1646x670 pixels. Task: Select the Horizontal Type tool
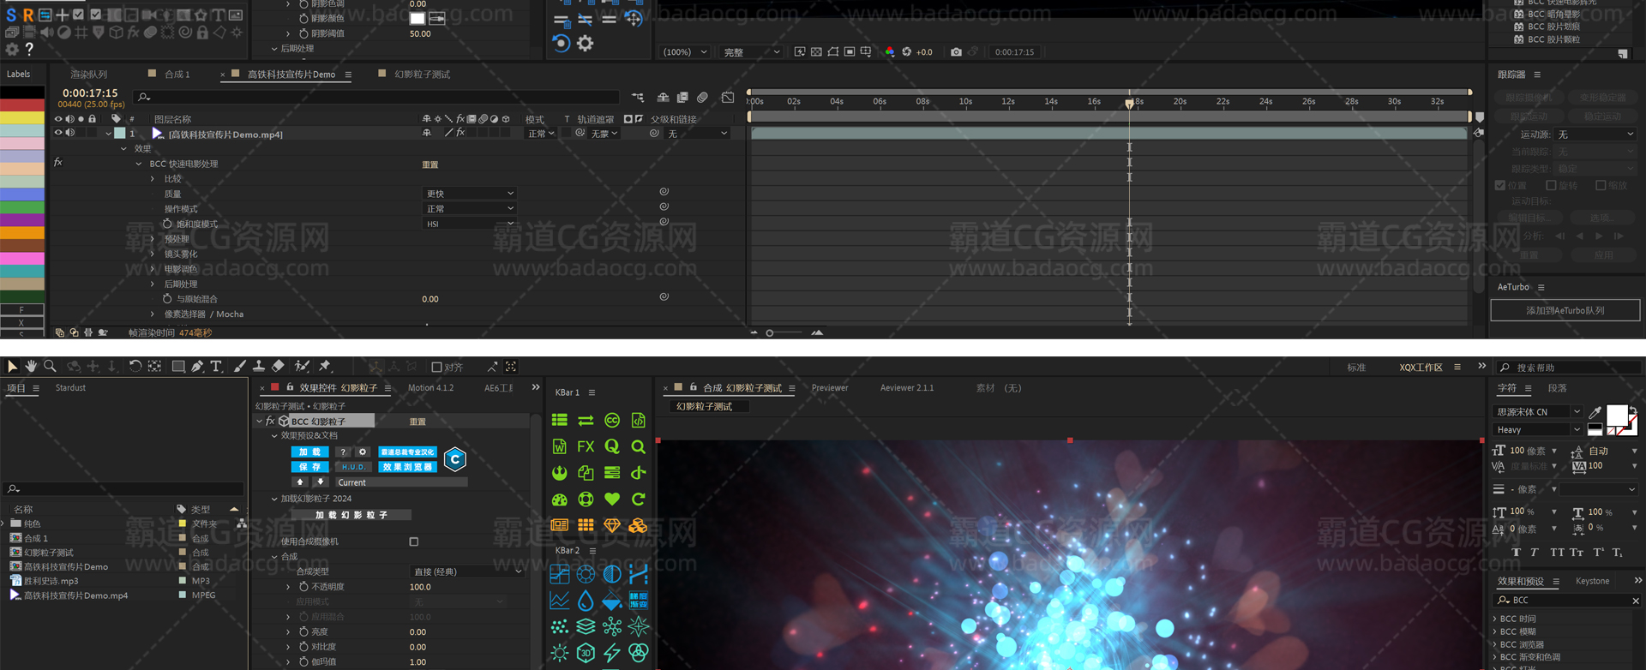[216, 367]
